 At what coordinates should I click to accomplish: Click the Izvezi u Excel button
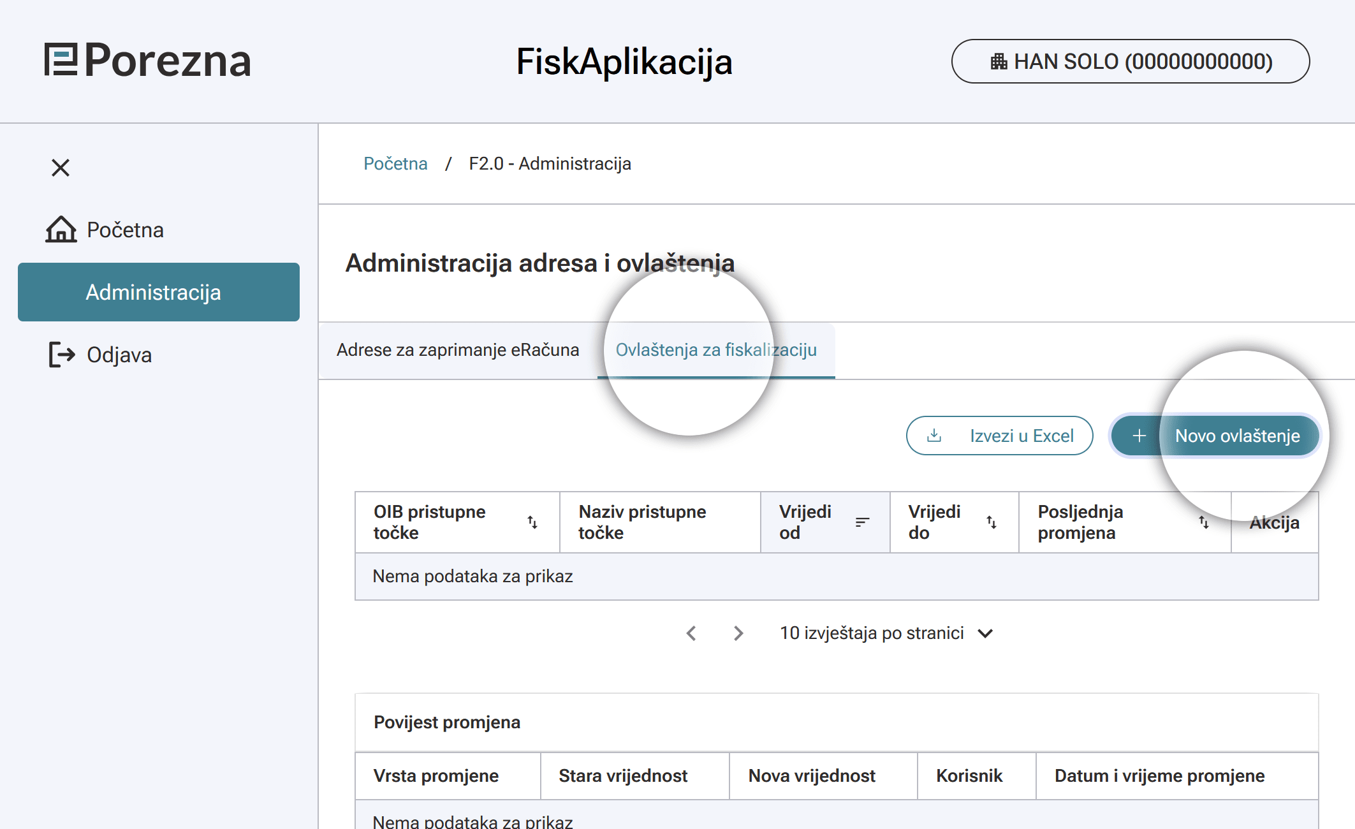tap(999, 436)
